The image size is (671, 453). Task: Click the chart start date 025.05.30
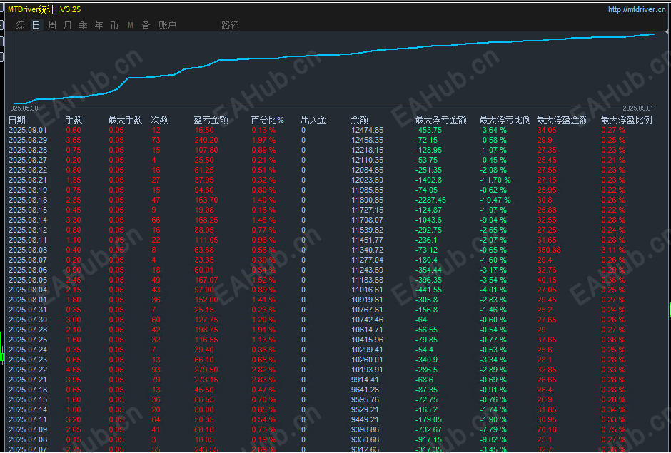tap(24, 108)
